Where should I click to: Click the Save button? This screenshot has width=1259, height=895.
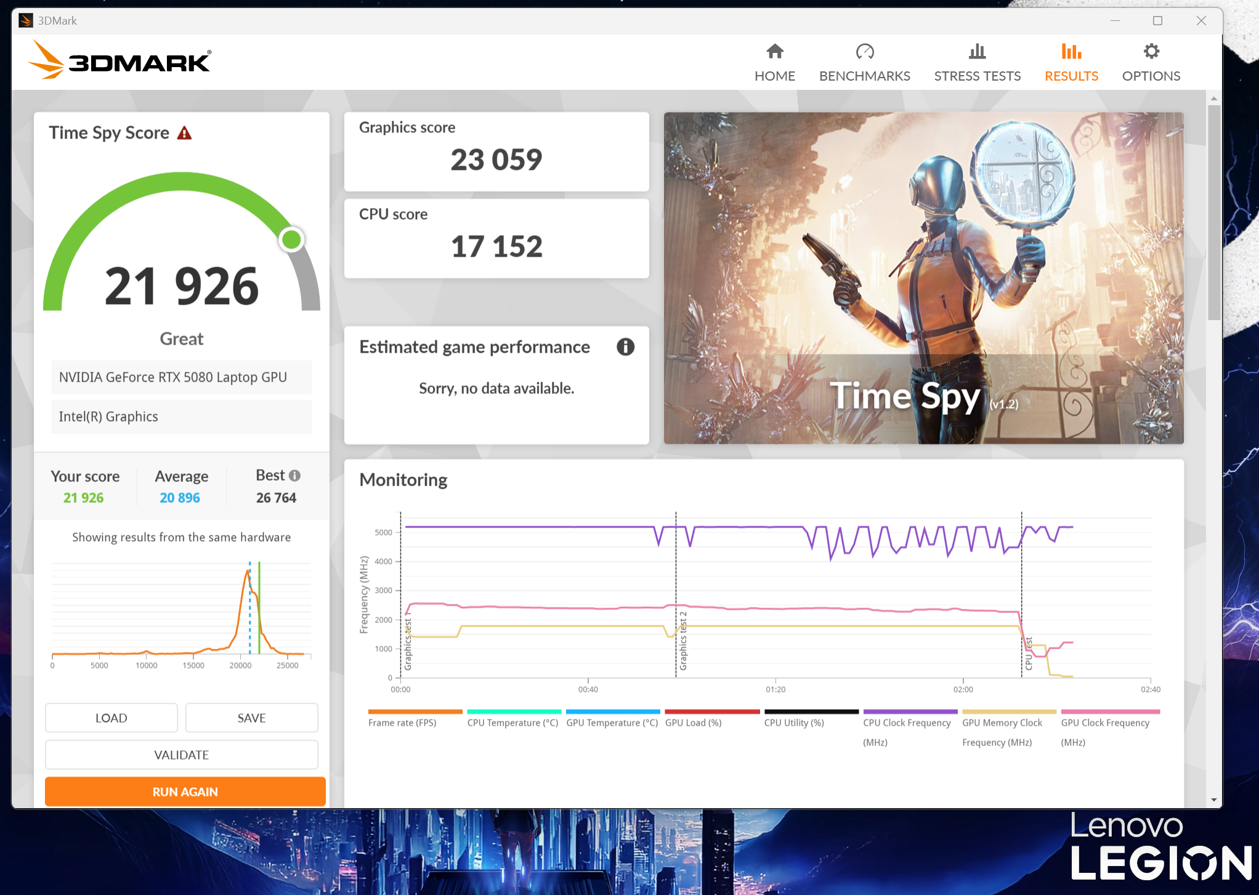click(x=251, y=718)
